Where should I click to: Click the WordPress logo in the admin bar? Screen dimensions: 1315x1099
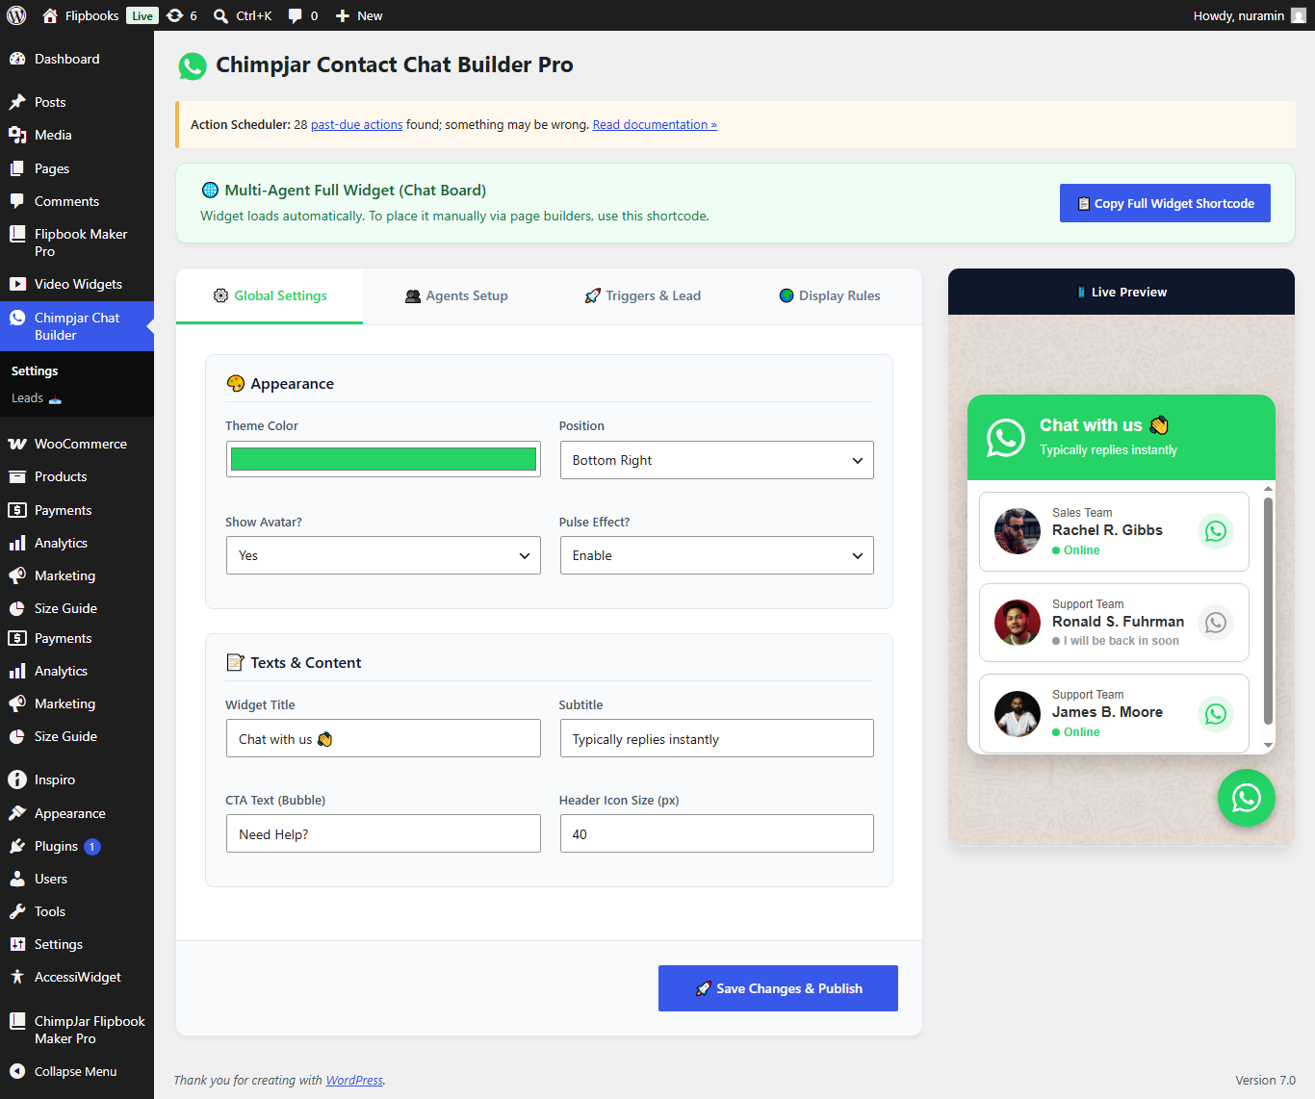pyautogui.click(x=16, y=15)
